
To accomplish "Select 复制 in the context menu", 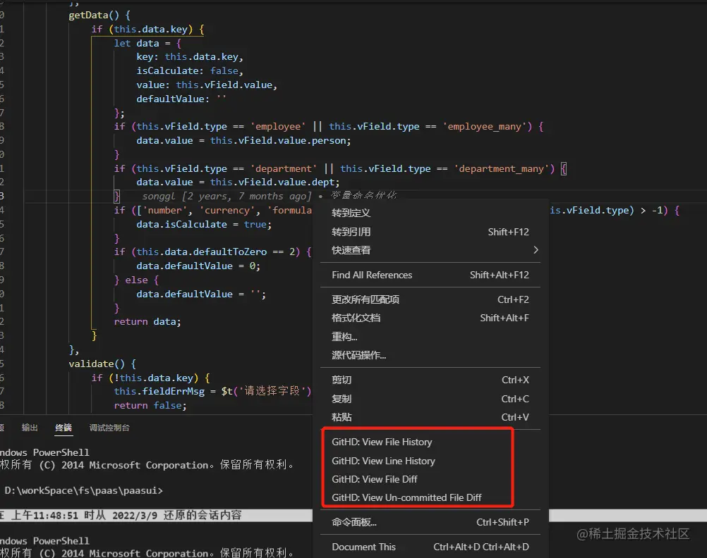I will [x=430, y=399].
